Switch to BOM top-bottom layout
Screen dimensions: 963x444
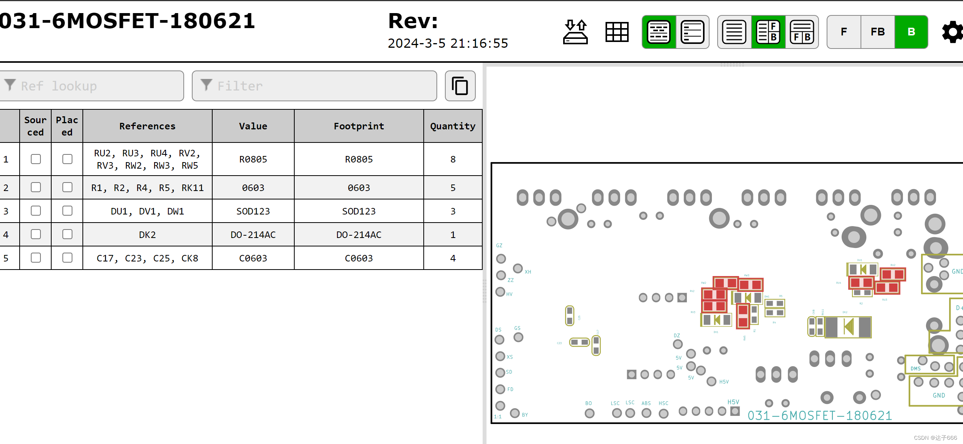click(802, 32)
